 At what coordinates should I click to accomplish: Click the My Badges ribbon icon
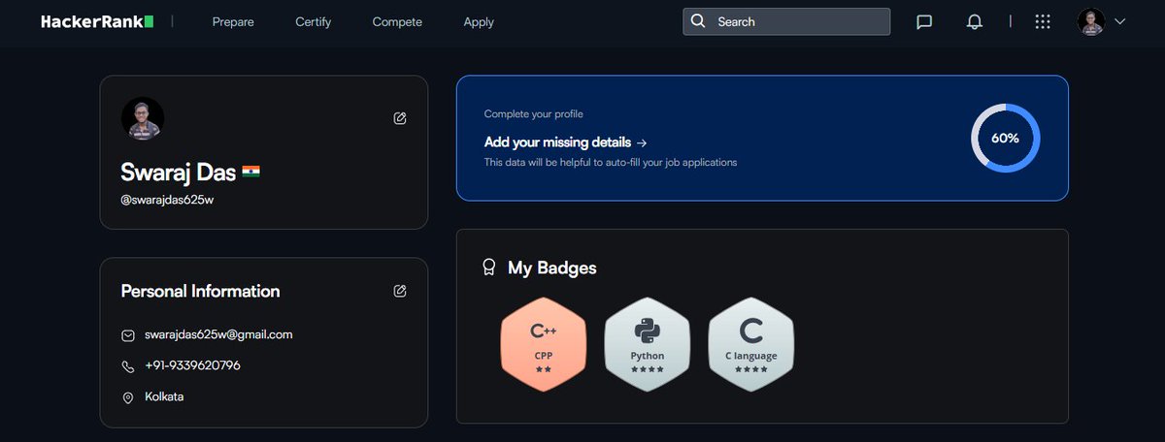489,268
